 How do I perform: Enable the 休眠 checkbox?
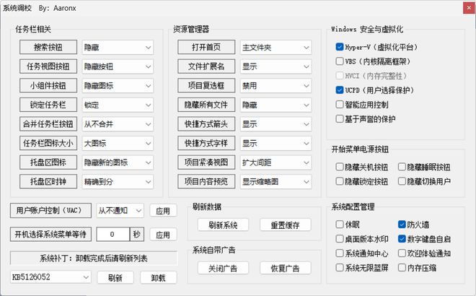pos(340,225)
